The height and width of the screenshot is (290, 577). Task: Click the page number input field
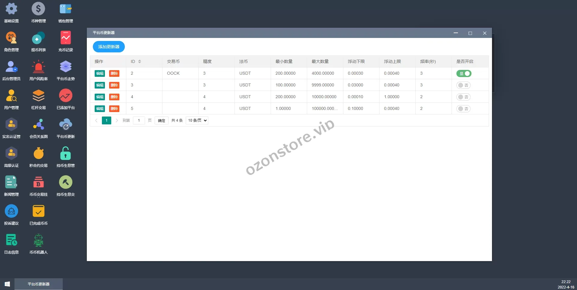click(139, 120)
